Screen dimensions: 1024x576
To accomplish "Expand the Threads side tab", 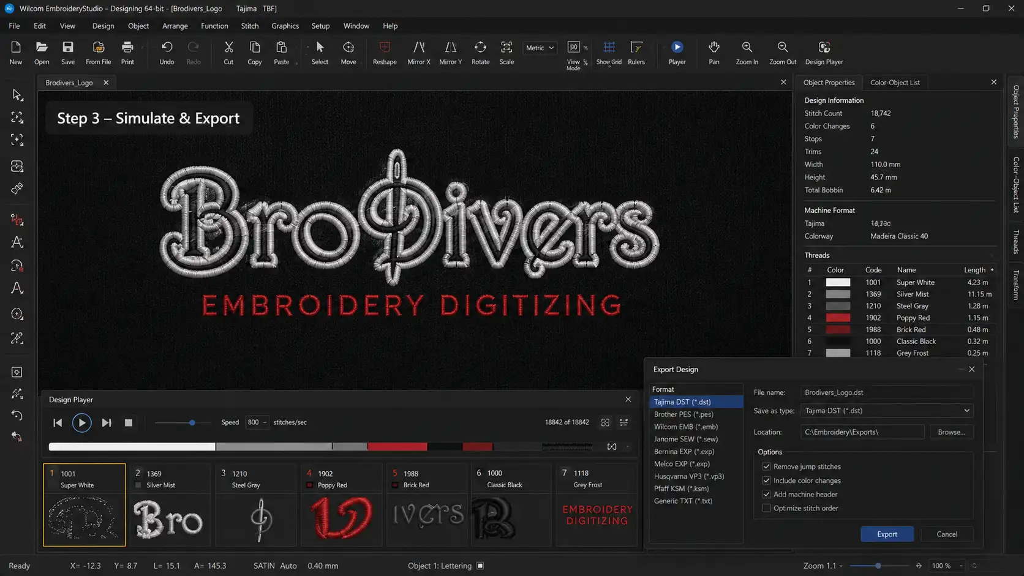I will point(1016,242).
